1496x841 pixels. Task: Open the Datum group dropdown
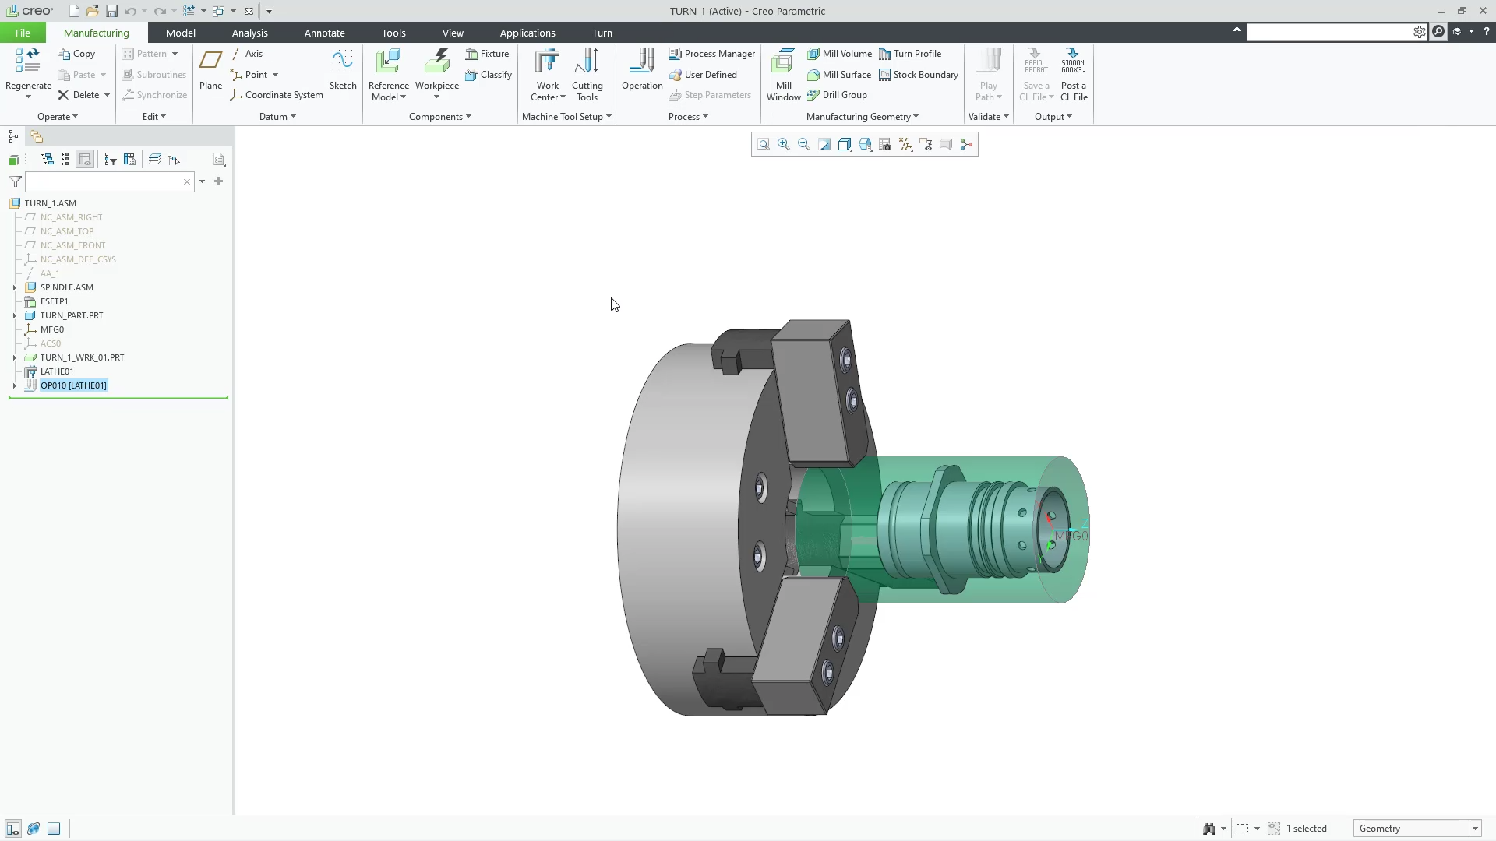(x=277, y=117)
